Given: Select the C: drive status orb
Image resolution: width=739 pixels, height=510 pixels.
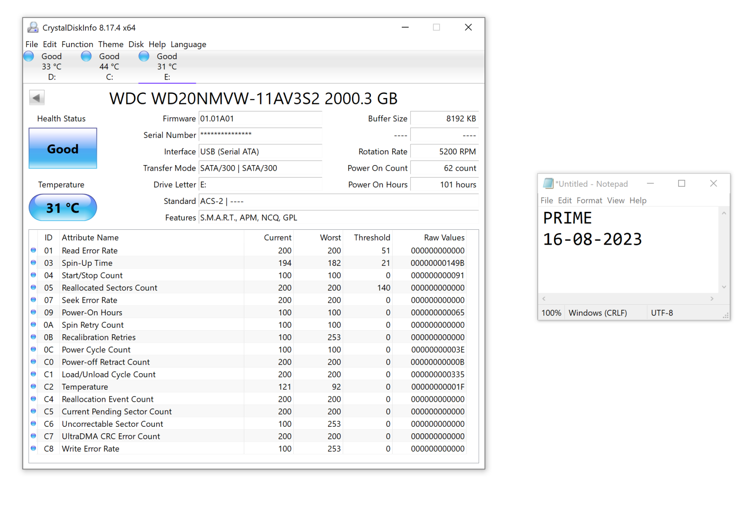Looking at the screenshot, I should click(x=86, y=56).
